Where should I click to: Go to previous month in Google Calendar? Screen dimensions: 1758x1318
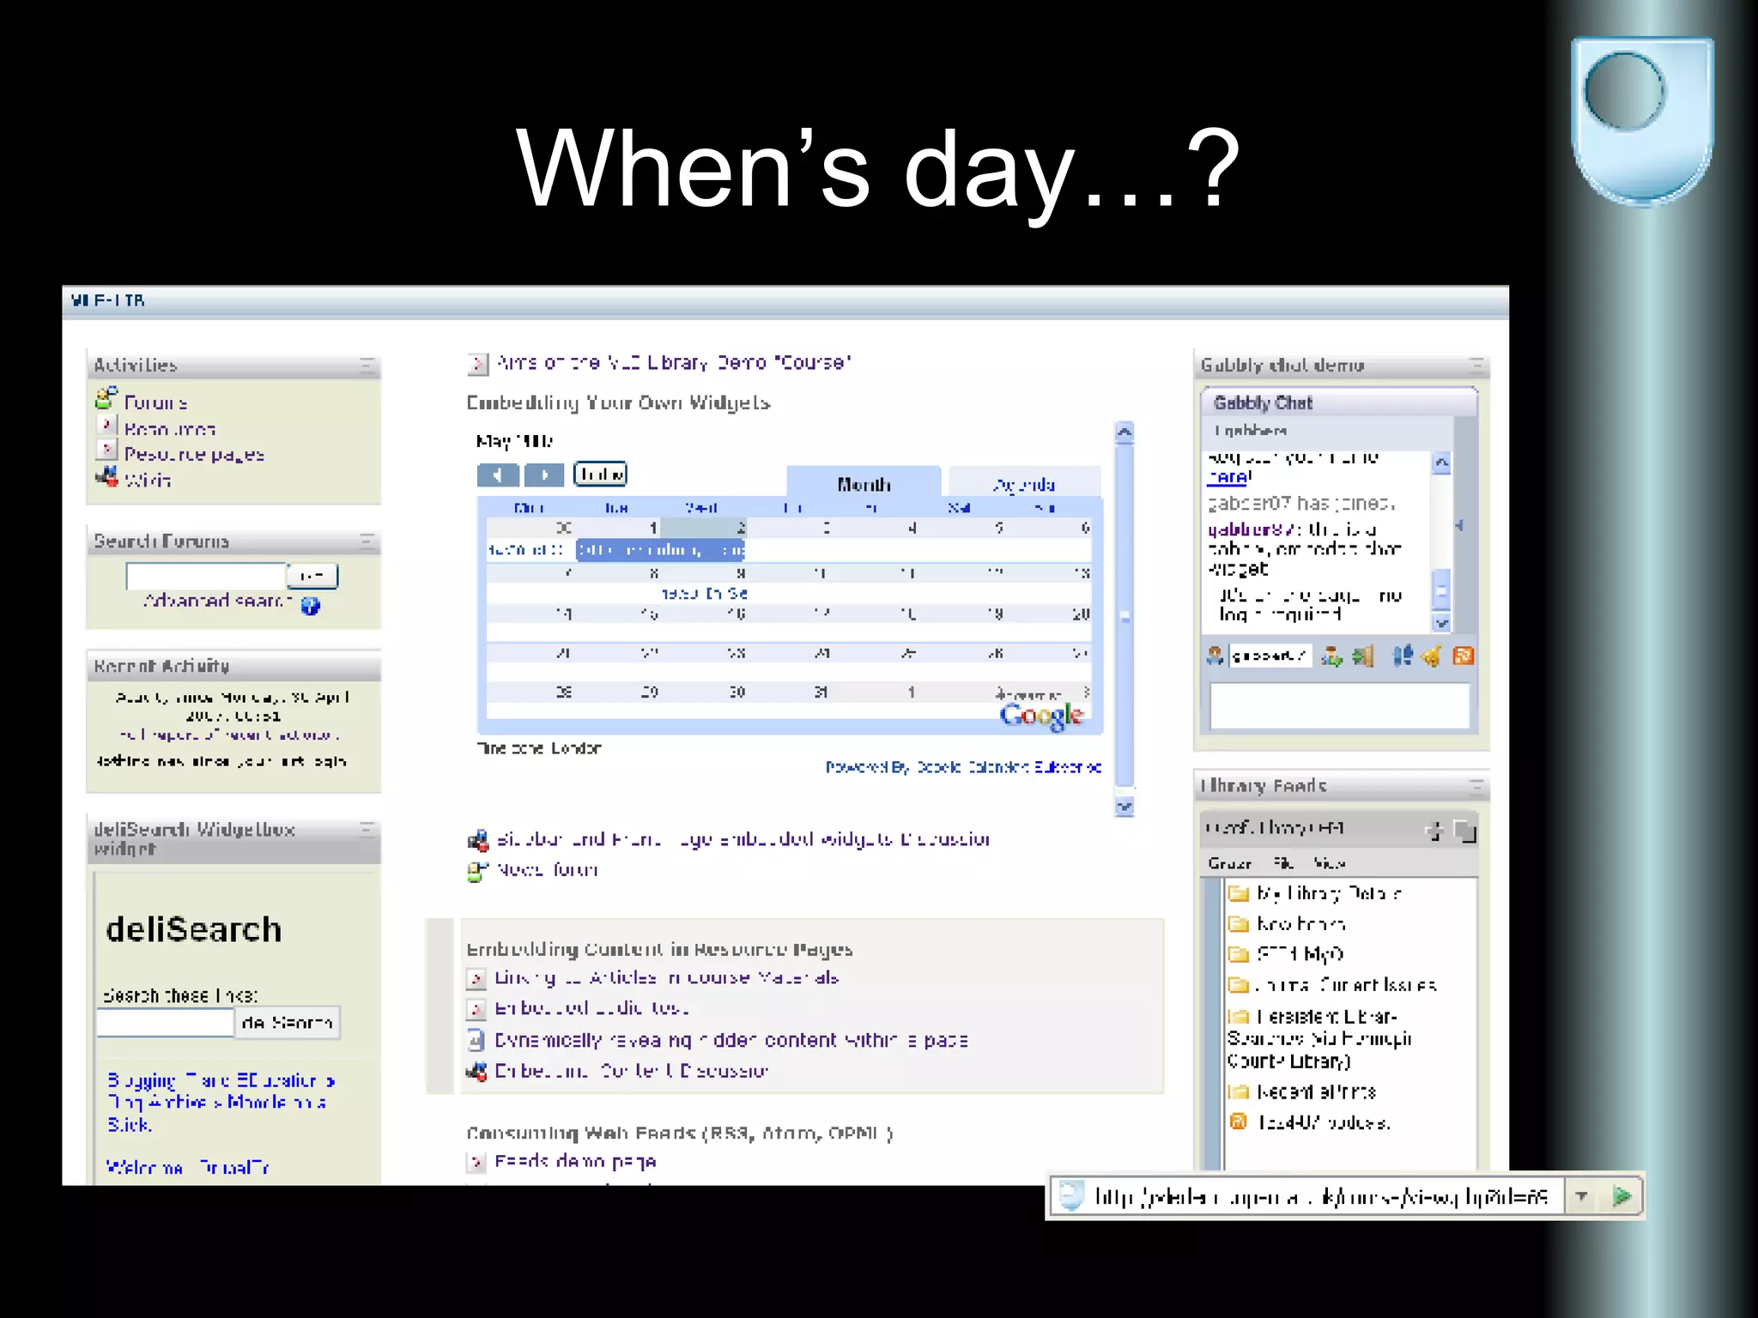(x=498, y=475)
